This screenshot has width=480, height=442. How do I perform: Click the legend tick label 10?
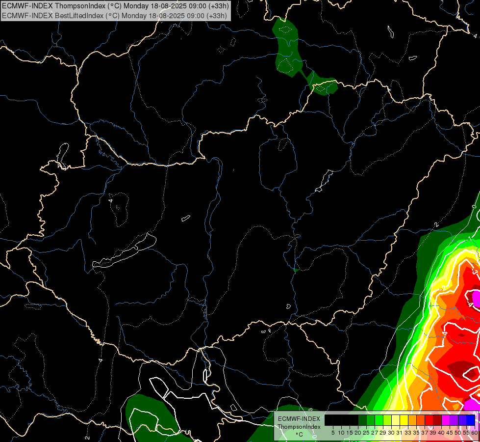341,433
